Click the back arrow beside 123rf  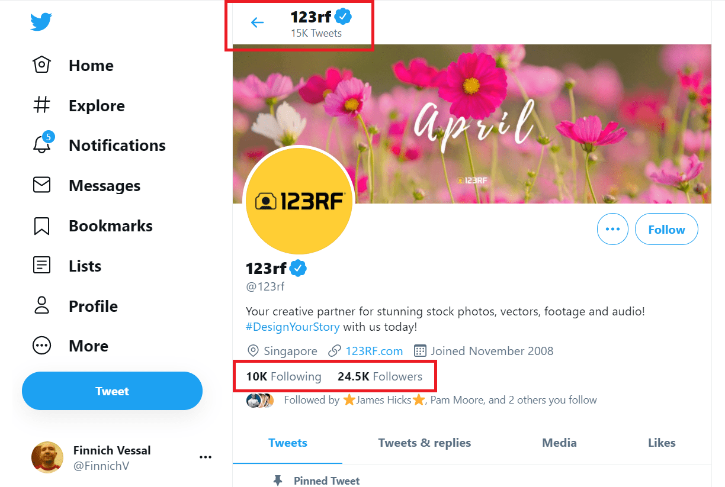click(257, 23)
